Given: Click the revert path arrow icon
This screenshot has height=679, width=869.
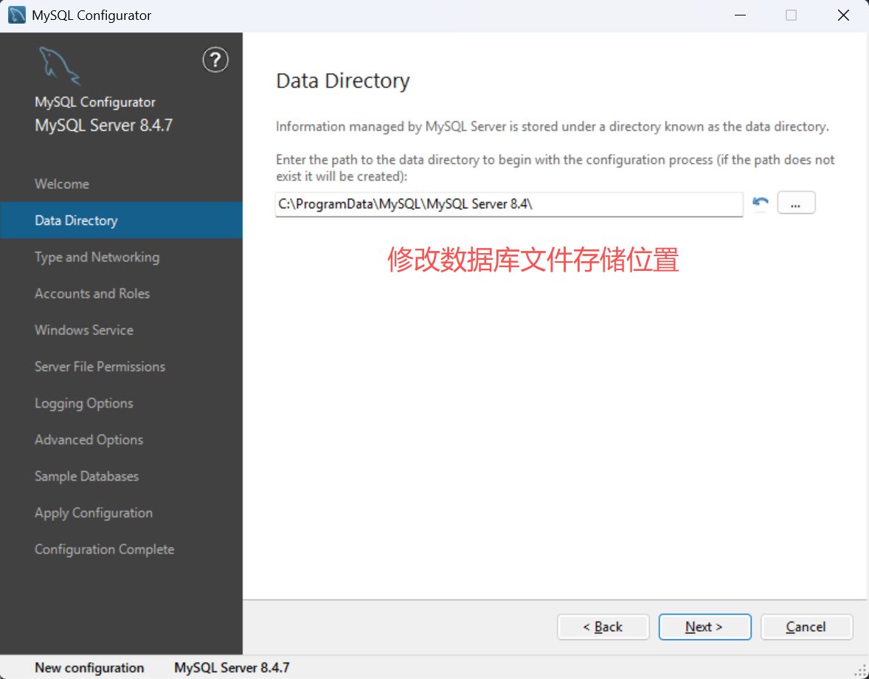Looking at the screenshot, I should (x=761, y=204).
